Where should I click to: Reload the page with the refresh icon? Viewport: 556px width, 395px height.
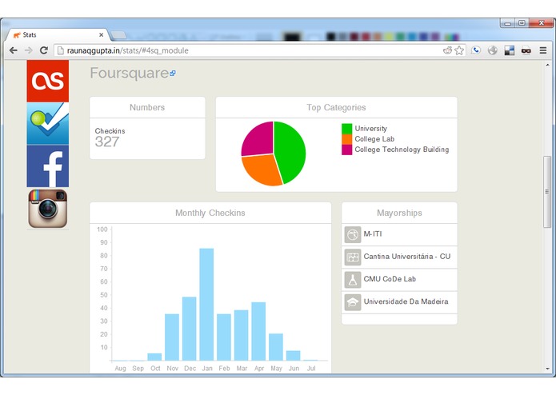click(x=44, y=50)
